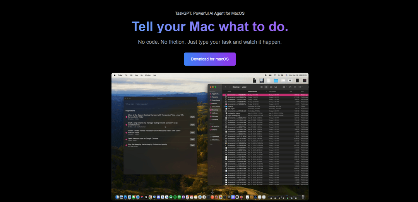Image resolution: width=418 pixels, height=202 pixels.
Task: Focus the 'What can I help you do?' field
Action: pyautogui.click(x=160, y=104)
